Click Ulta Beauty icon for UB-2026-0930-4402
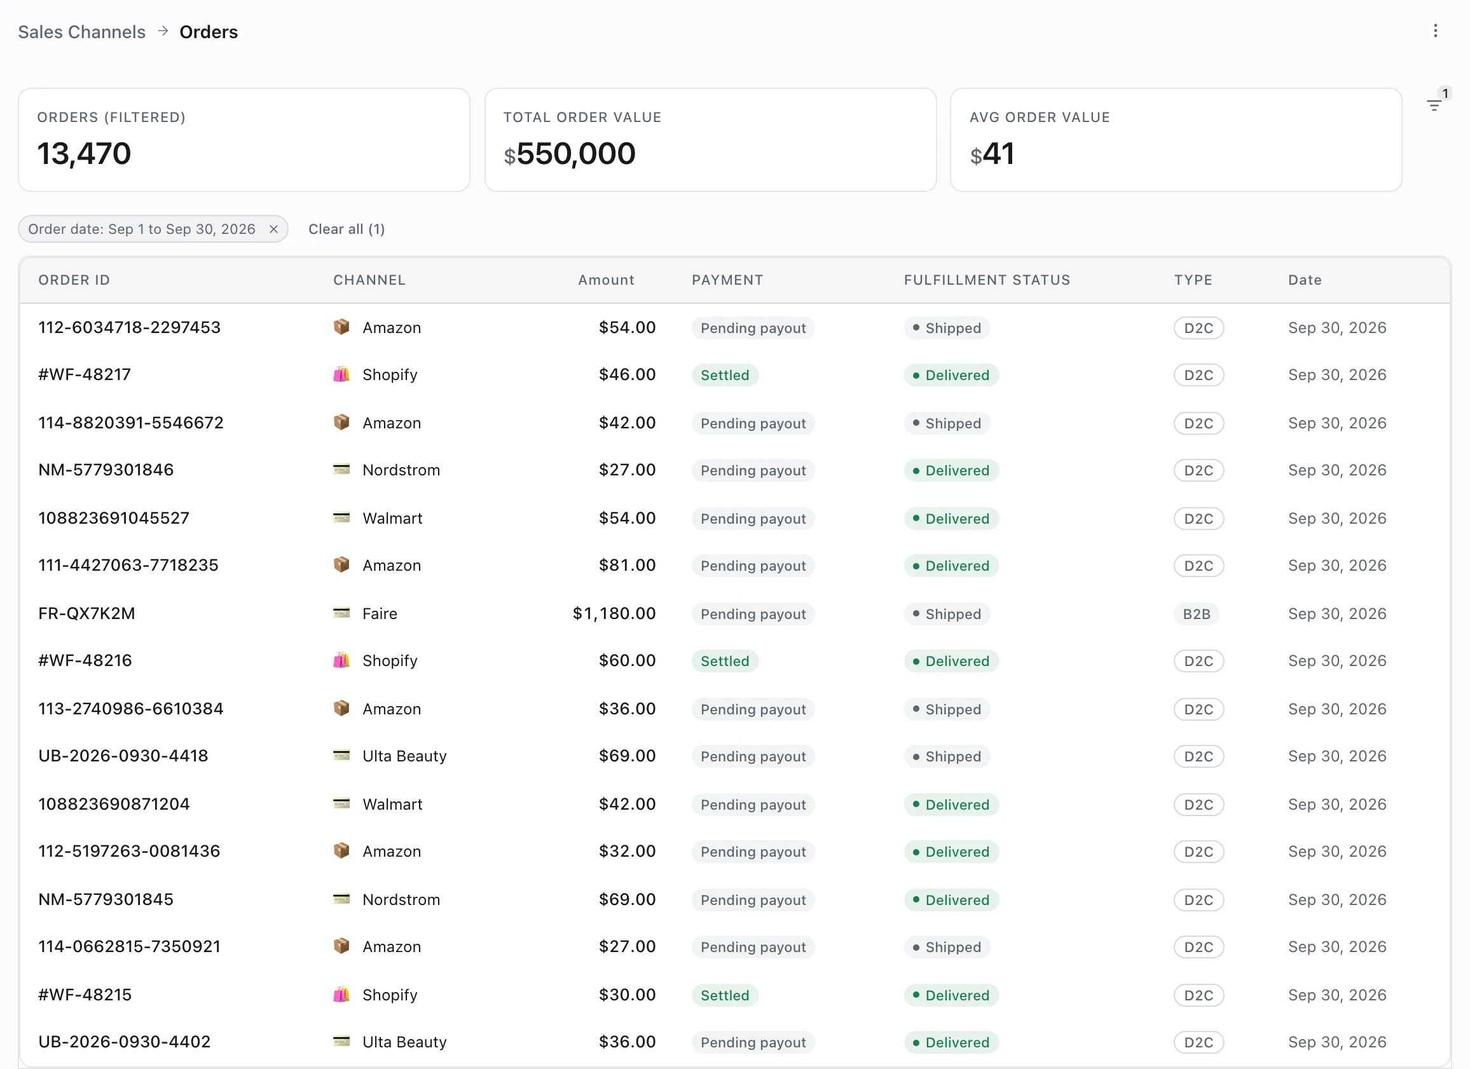The image size is (1470, 1069). pos(341,1041)
